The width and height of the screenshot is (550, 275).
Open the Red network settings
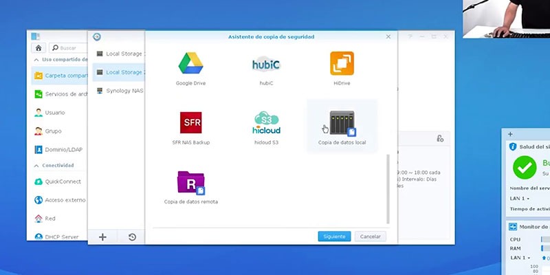pyautogui.click(x=60, y=219)
